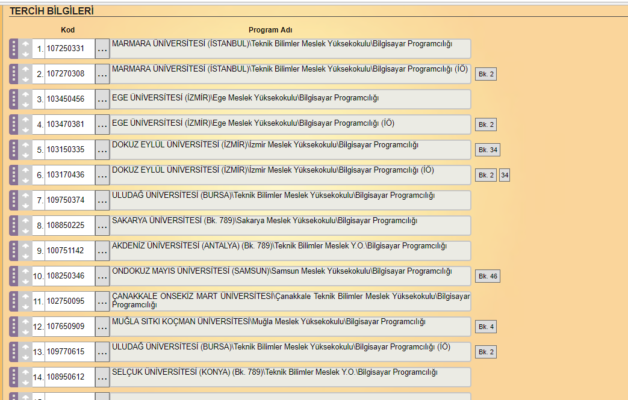This screenshot has width=628, height=400.
Task: Click the drag handle of preference 14
Action: pyautogui.click(x=14, y=377)
